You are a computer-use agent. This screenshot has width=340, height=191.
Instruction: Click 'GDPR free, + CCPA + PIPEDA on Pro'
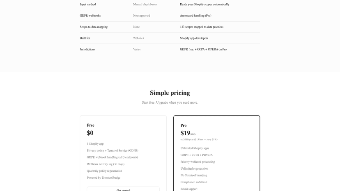(203, 49)
